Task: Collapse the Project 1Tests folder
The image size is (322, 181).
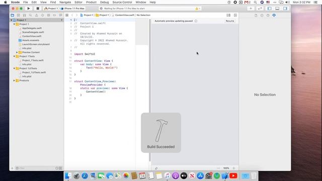Action: click(14, 56)
